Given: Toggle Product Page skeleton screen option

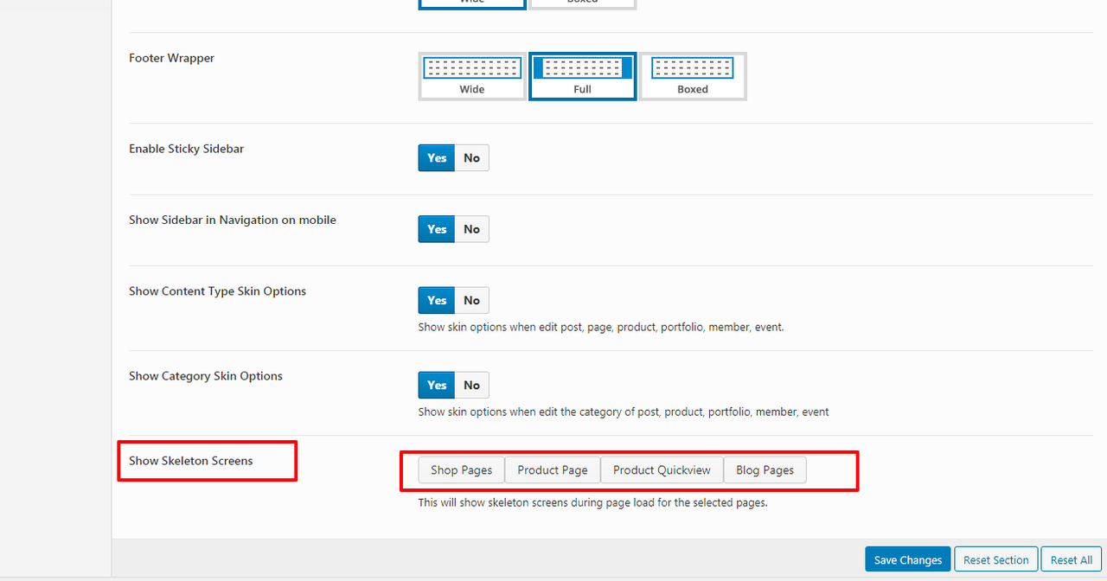Looking at the screenshot, I should pos(553,470).
